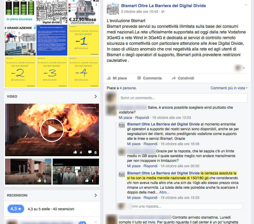The height and width of the screenshot is (224, 254).
Task: Open the Eureka video thumbnail with 5 likes
Action: [28, 171]
